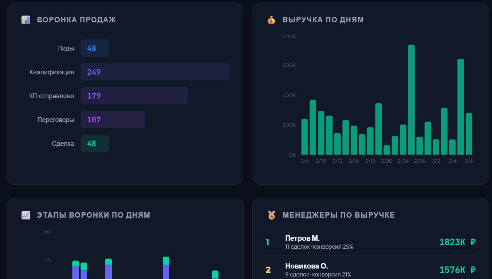Click the tallest bar in the revenue chart
Screen dimensions: 492x279
coord(411,100)
